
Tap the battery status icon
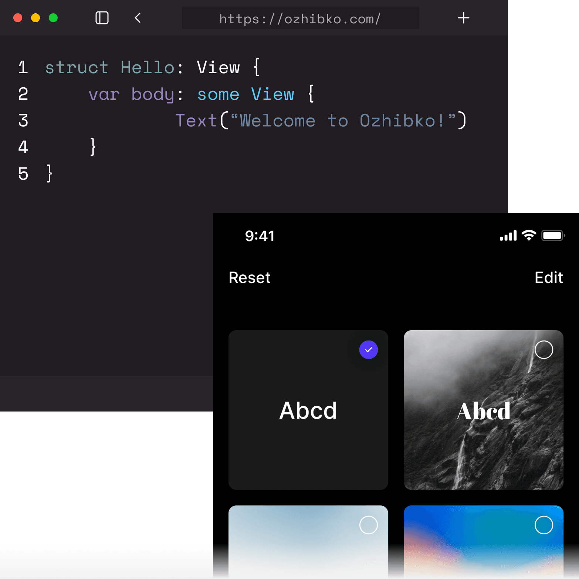[x=553, y=236]
